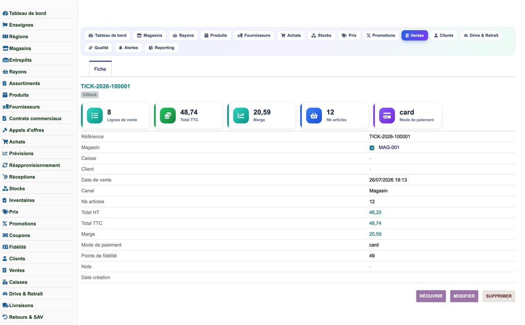Go to Produits in the left sidebar
This screenshot has width=525, height=325.
pos(19,95)
